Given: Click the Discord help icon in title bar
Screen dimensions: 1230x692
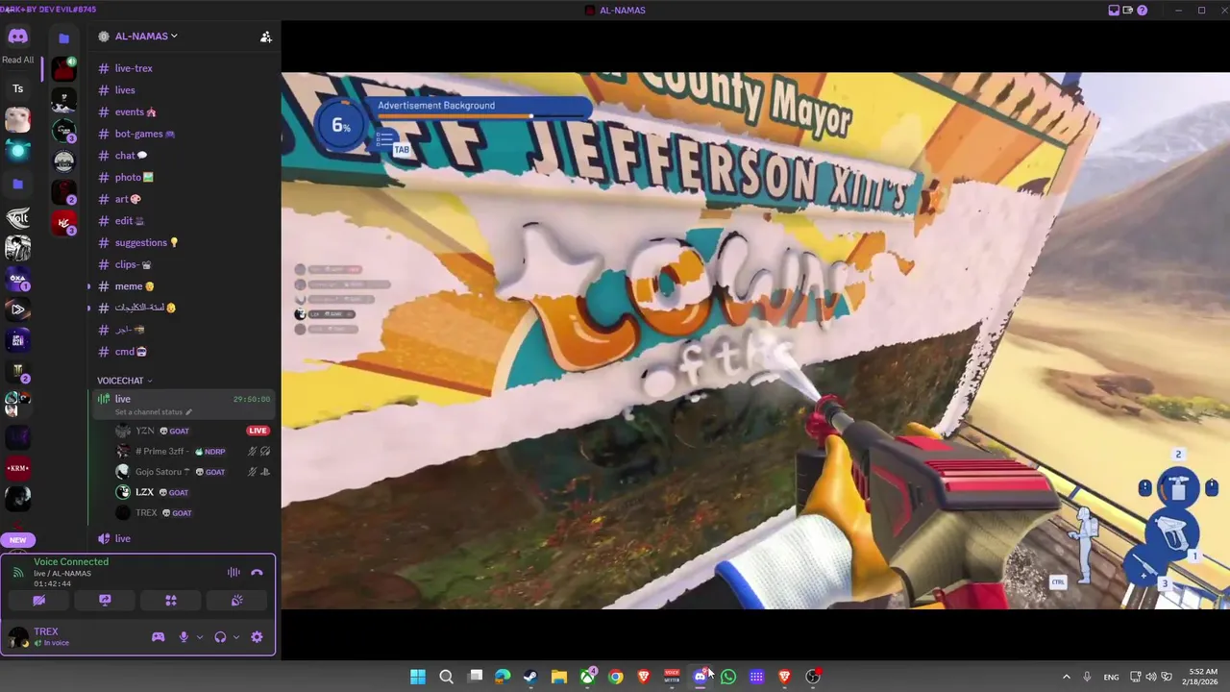Looking at the screenshot, I should point(1142,11).
